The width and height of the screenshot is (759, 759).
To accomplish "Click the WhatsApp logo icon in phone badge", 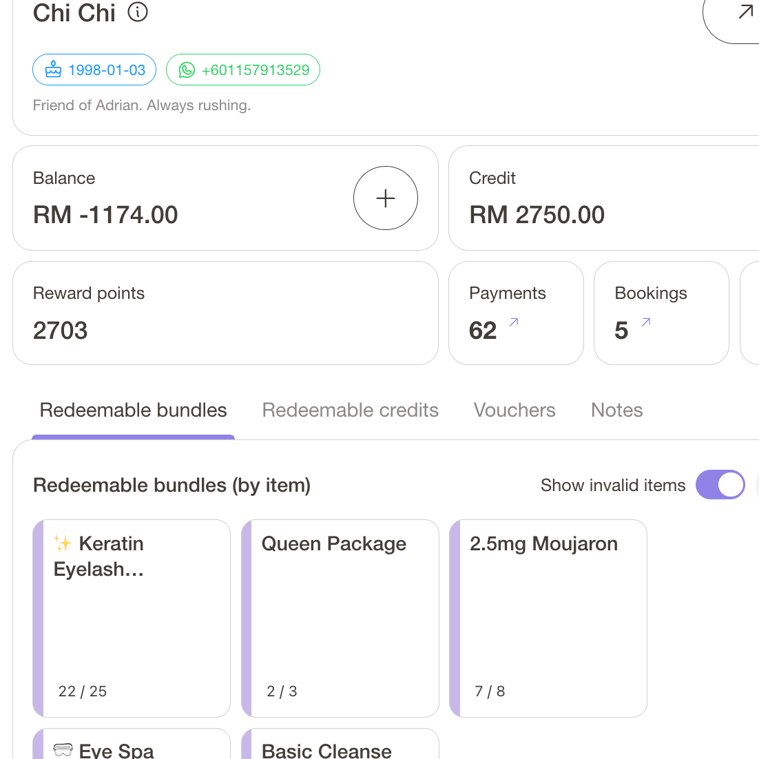I will (187, 70).
